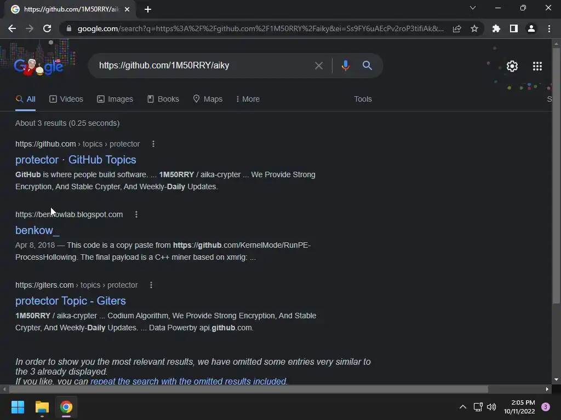
Task: Switch to the Books tab
Action: (x=163, y=100)
